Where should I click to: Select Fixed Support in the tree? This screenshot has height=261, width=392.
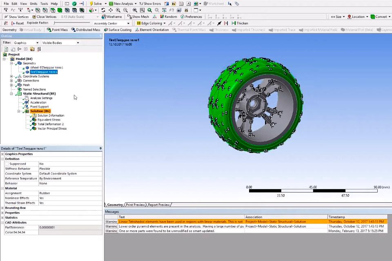coord(39,107)
